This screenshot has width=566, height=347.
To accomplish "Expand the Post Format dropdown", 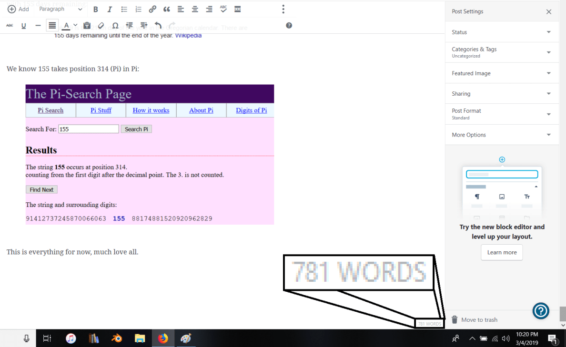I will 502,114.
